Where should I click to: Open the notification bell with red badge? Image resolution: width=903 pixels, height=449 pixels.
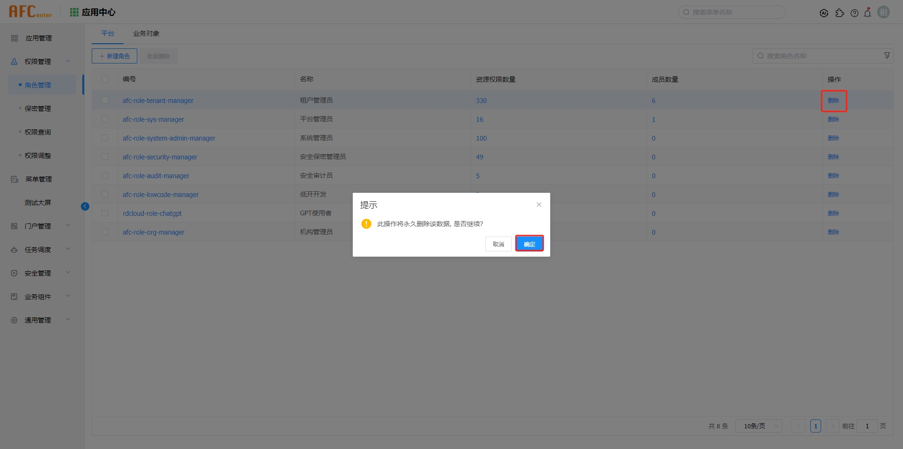(868, 13)
